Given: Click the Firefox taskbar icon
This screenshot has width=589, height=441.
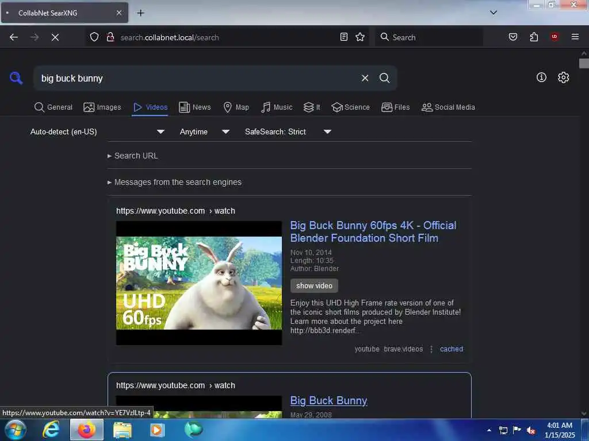Looking at the screenshot, I should point(86,430).
